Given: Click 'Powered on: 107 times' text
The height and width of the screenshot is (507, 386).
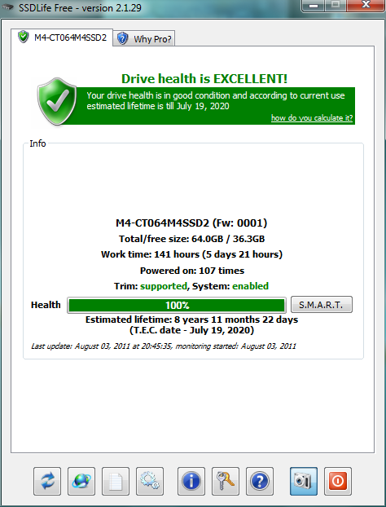Looking at the screenshot, I should click(x=192, y=271).
